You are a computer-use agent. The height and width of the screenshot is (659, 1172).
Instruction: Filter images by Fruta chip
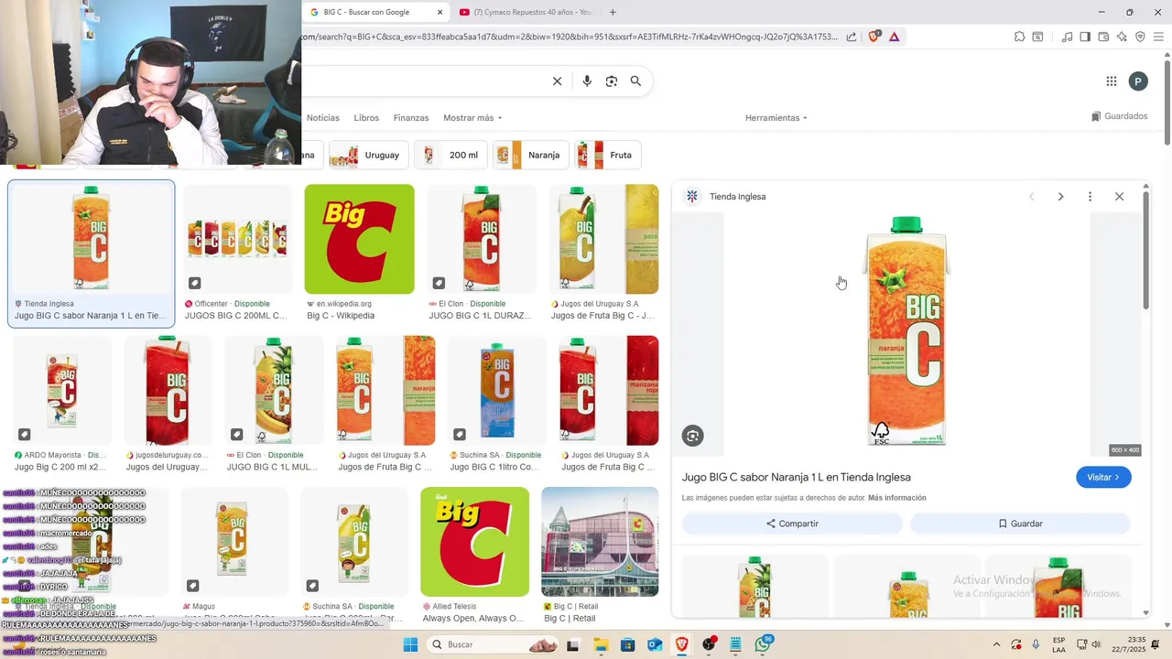pos(608,155)
